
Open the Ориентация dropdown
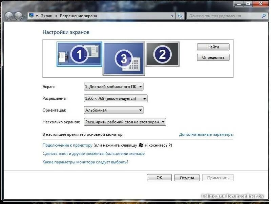pos(113,110)
